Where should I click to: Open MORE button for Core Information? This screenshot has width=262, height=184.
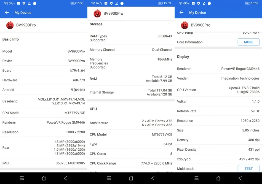tap(248, 42)
